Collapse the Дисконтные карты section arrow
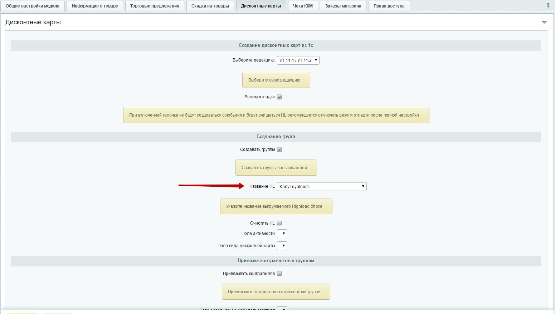 [544, 22]
